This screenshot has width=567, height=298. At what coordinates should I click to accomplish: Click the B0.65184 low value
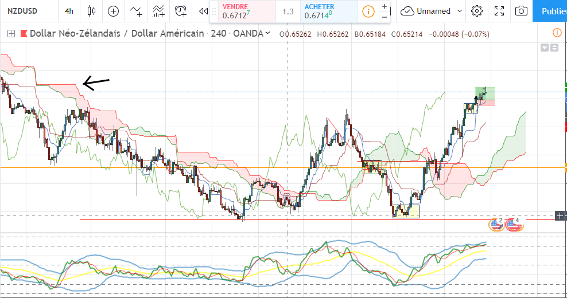tap(370, 34)
